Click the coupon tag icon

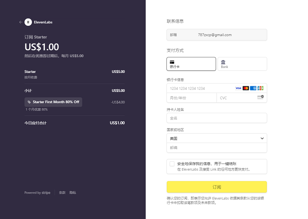click(x=29, y=102)
